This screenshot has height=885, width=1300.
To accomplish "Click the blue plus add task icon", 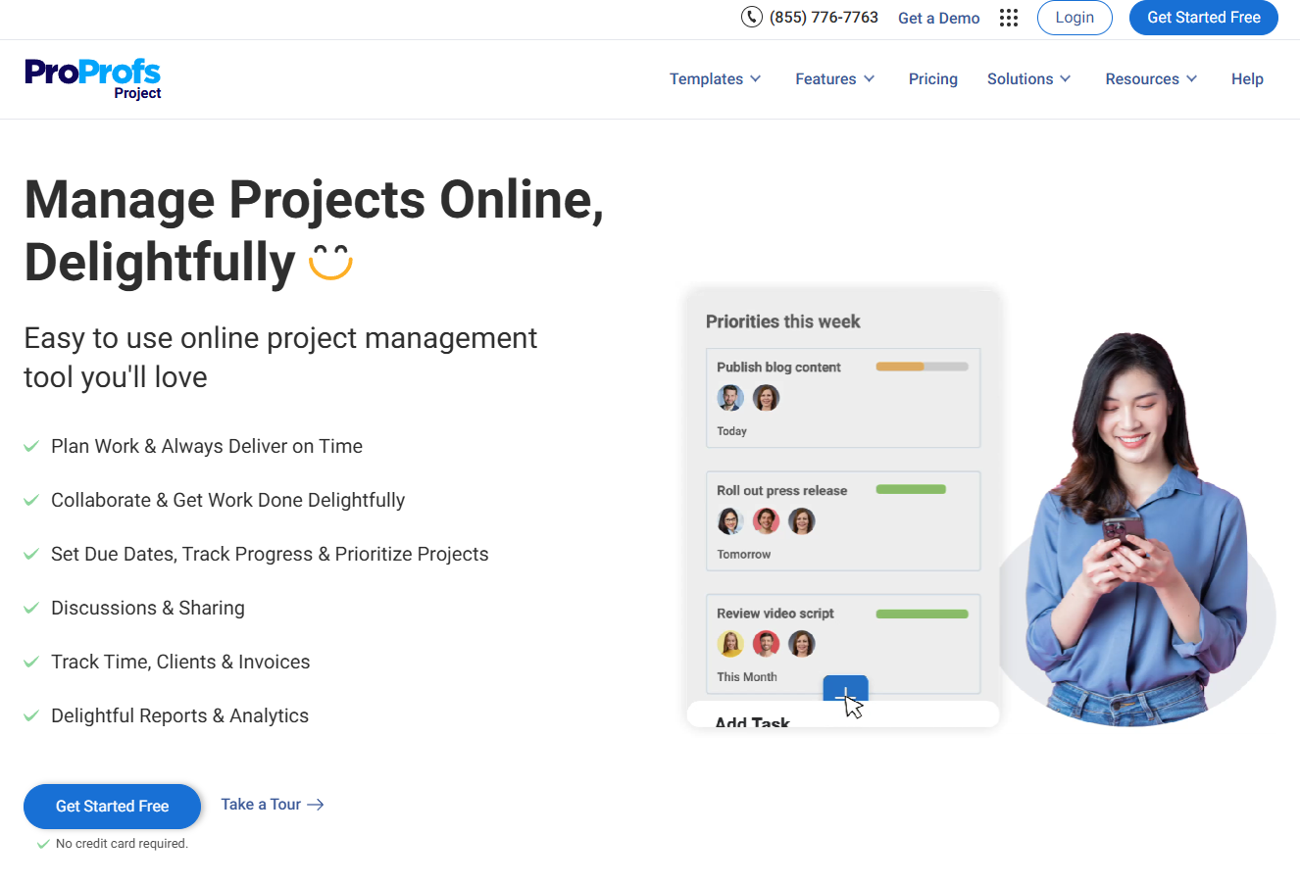I will pyautogui.click(x=845, y=690).
